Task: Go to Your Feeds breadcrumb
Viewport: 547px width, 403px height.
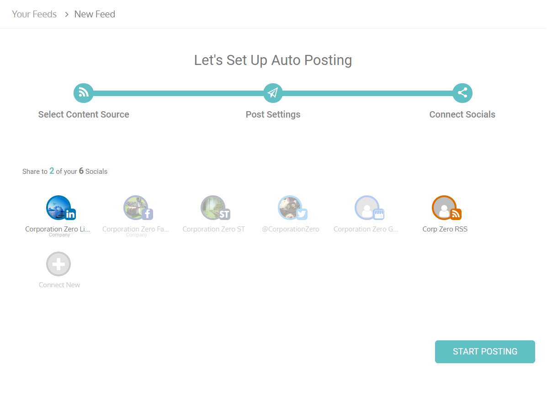Action: point(34,14)
